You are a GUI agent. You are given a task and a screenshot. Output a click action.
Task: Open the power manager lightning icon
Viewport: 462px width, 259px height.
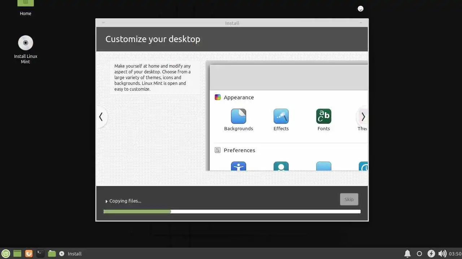click(x=431, y=254)
